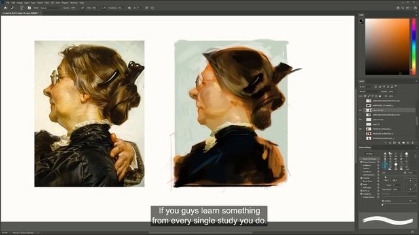Adjust the vertical hue slider
This screenshot has height=235, width=419.
[414, 46]
